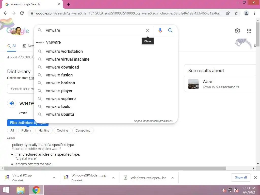This screenshot has width=260, height=195.
Task: Choose suggestion 'vmware tools'
Action: tap(106, 107)
